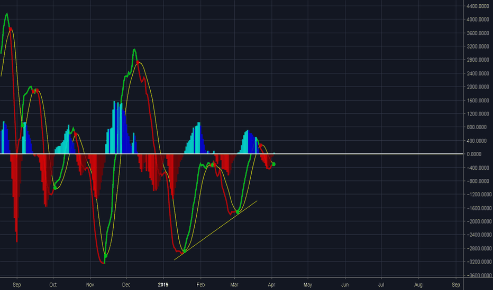Click the red signal dot in late March
The image size is (493, 290).
(260, 146)
